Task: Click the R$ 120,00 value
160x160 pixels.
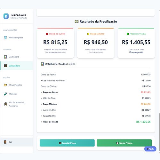Action: click(146, 81)
